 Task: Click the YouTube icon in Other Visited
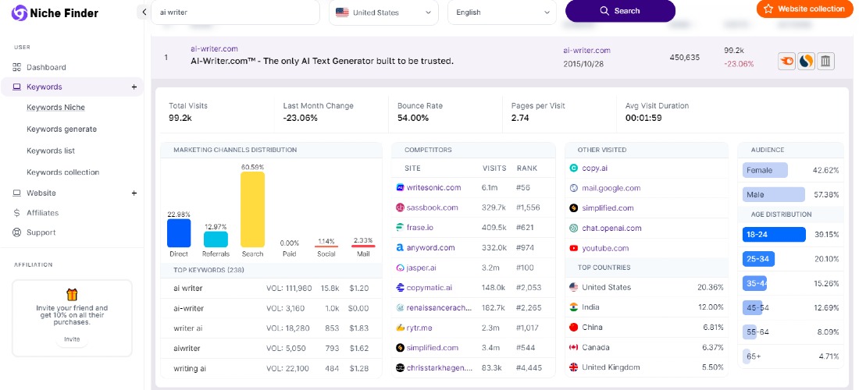coord(574,248)
